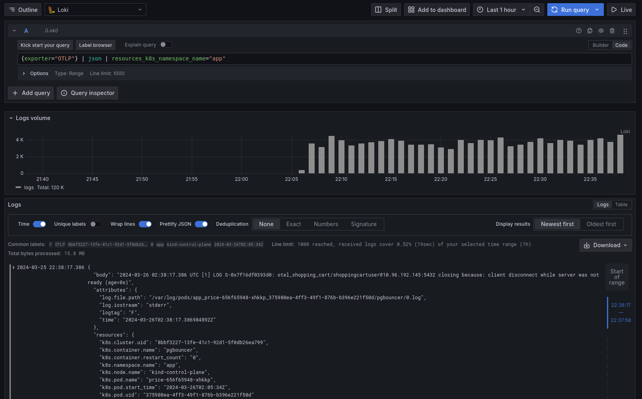Screen dimensions: 642x399
Task: Show query help for row A
Action: pos(579,31)
